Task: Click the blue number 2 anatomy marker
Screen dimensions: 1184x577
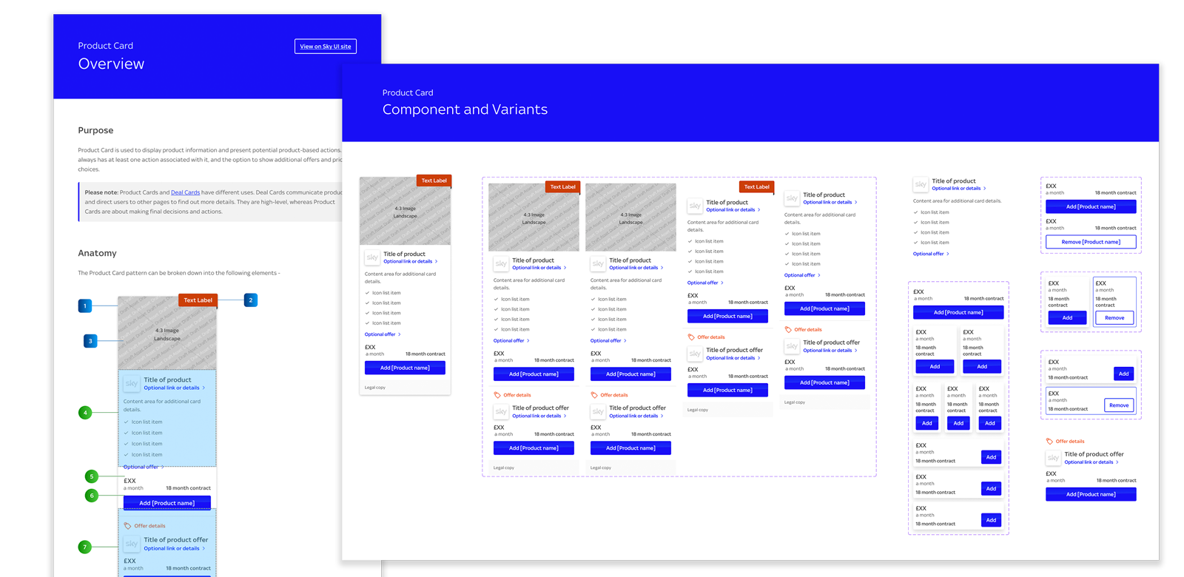Action: tap(251, 300)
